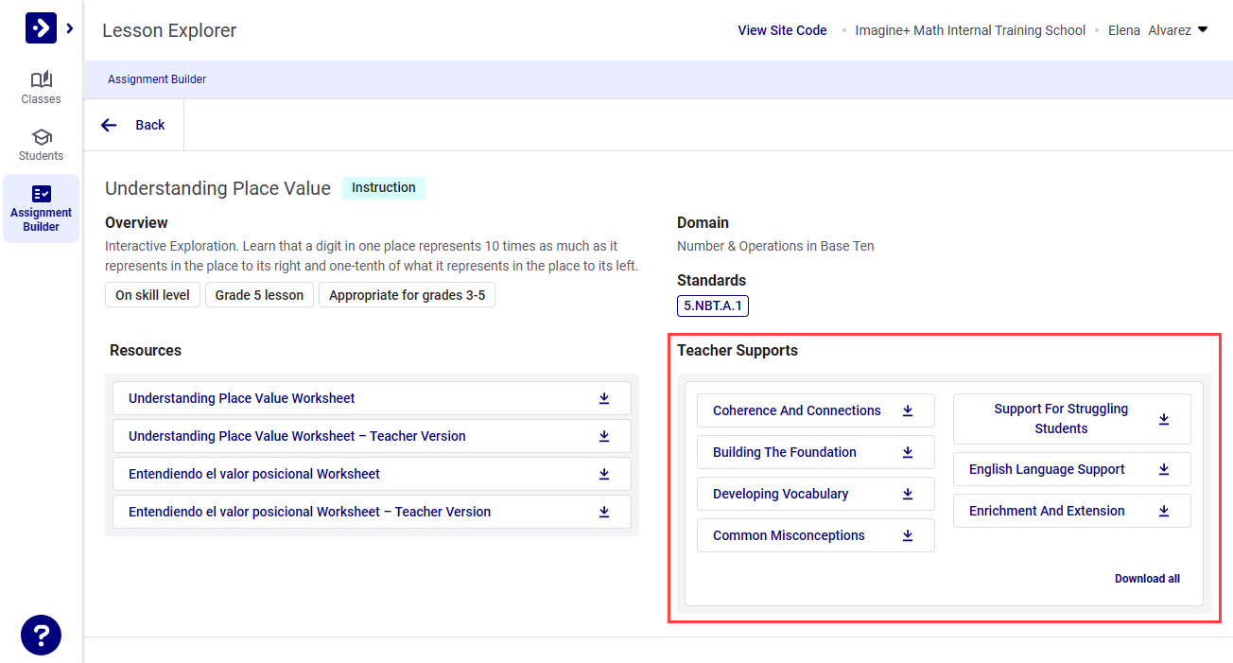Screen dimensions: 1233x663
Task: Download the English Language Support document
Action: tap(1164, 468)
